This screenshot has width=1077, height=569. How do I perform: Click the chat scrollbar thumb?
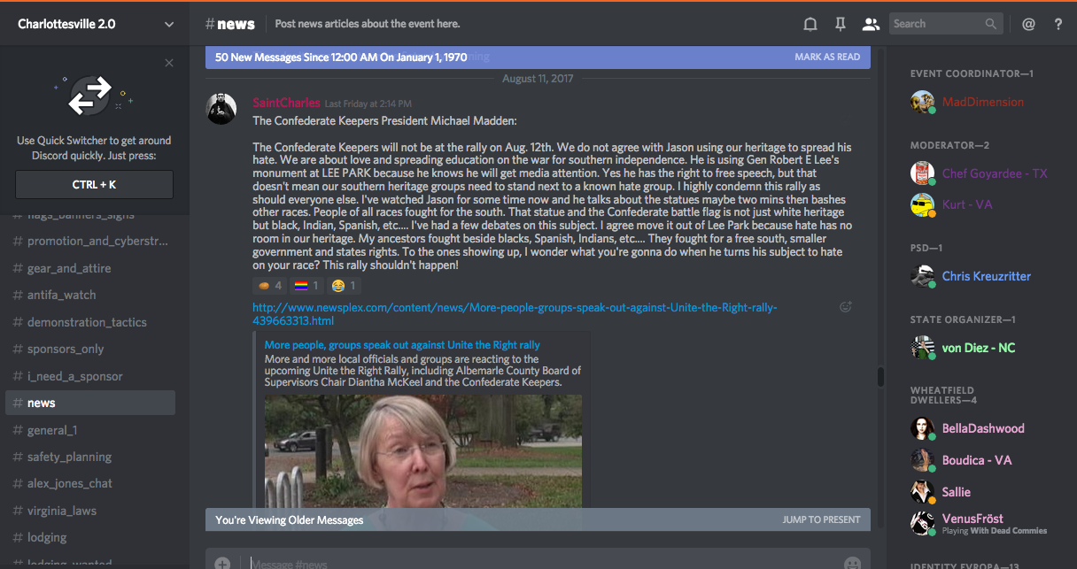pyautogui.click(x=880, y=377)
